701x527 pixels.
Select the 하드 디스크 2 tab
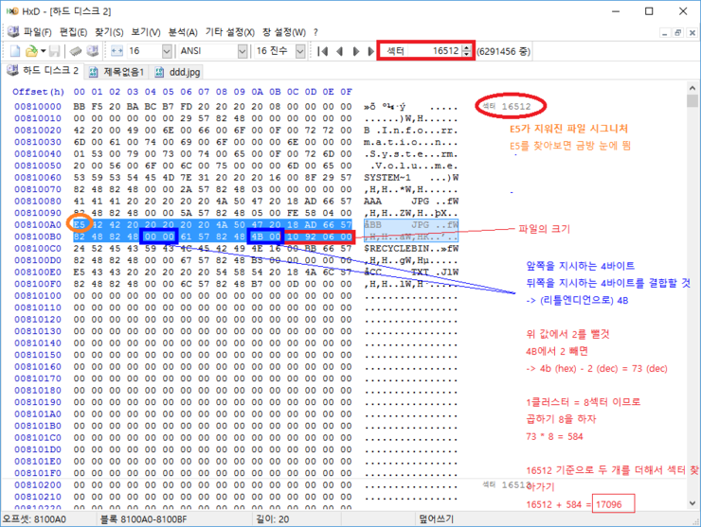(x=42, y=71)
